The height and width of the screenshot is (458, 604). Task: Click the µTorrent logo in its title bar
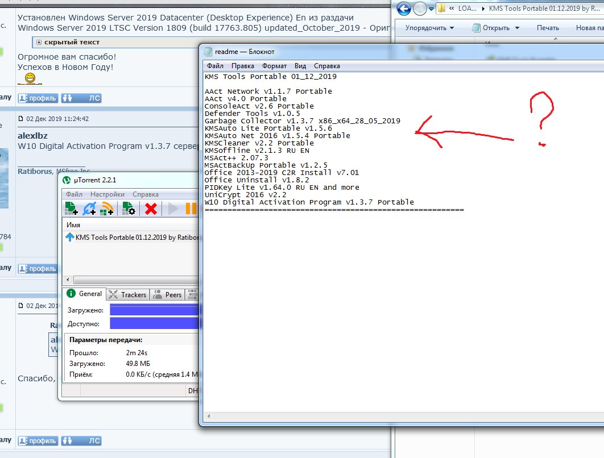tap(67, 180)
